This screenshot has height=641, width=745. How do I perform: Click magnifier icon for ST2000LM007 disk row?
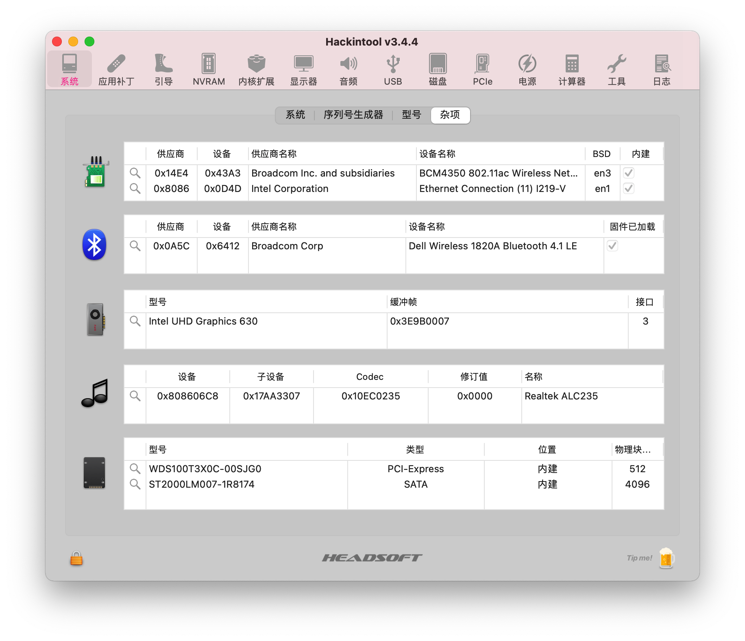[135, 484]
